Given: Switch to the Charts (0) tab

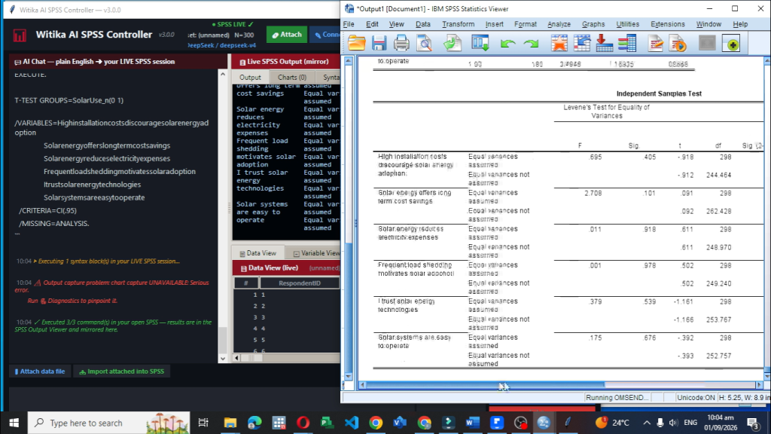Looking at the screenshot, I should click(292, 78).
